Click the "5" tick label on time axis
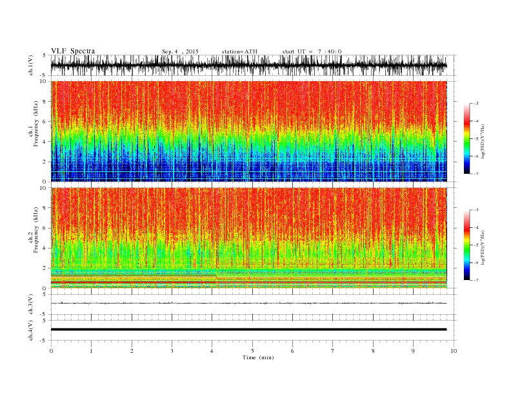 pyautogui.click(x=252, y=351)
